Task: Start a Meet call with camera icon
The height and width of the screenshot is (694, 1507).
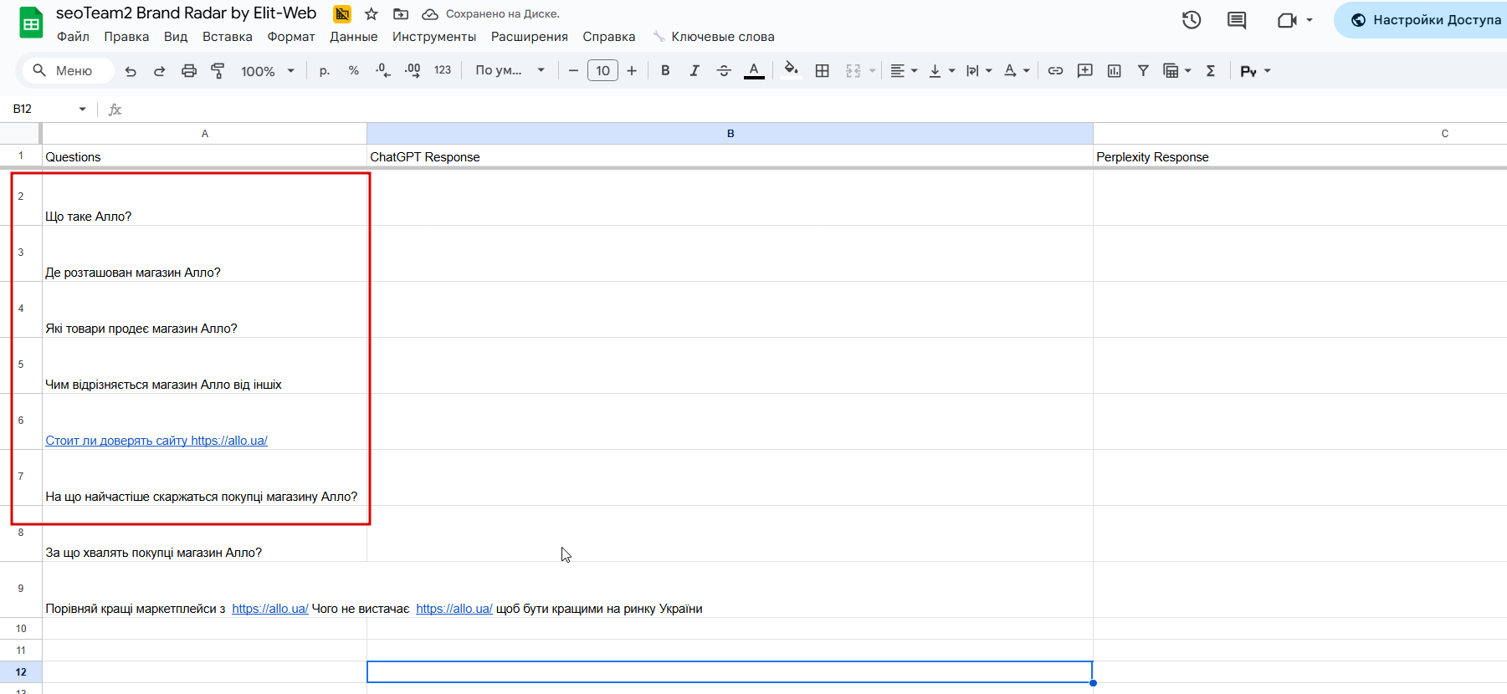Action: tap(1287, 20)
